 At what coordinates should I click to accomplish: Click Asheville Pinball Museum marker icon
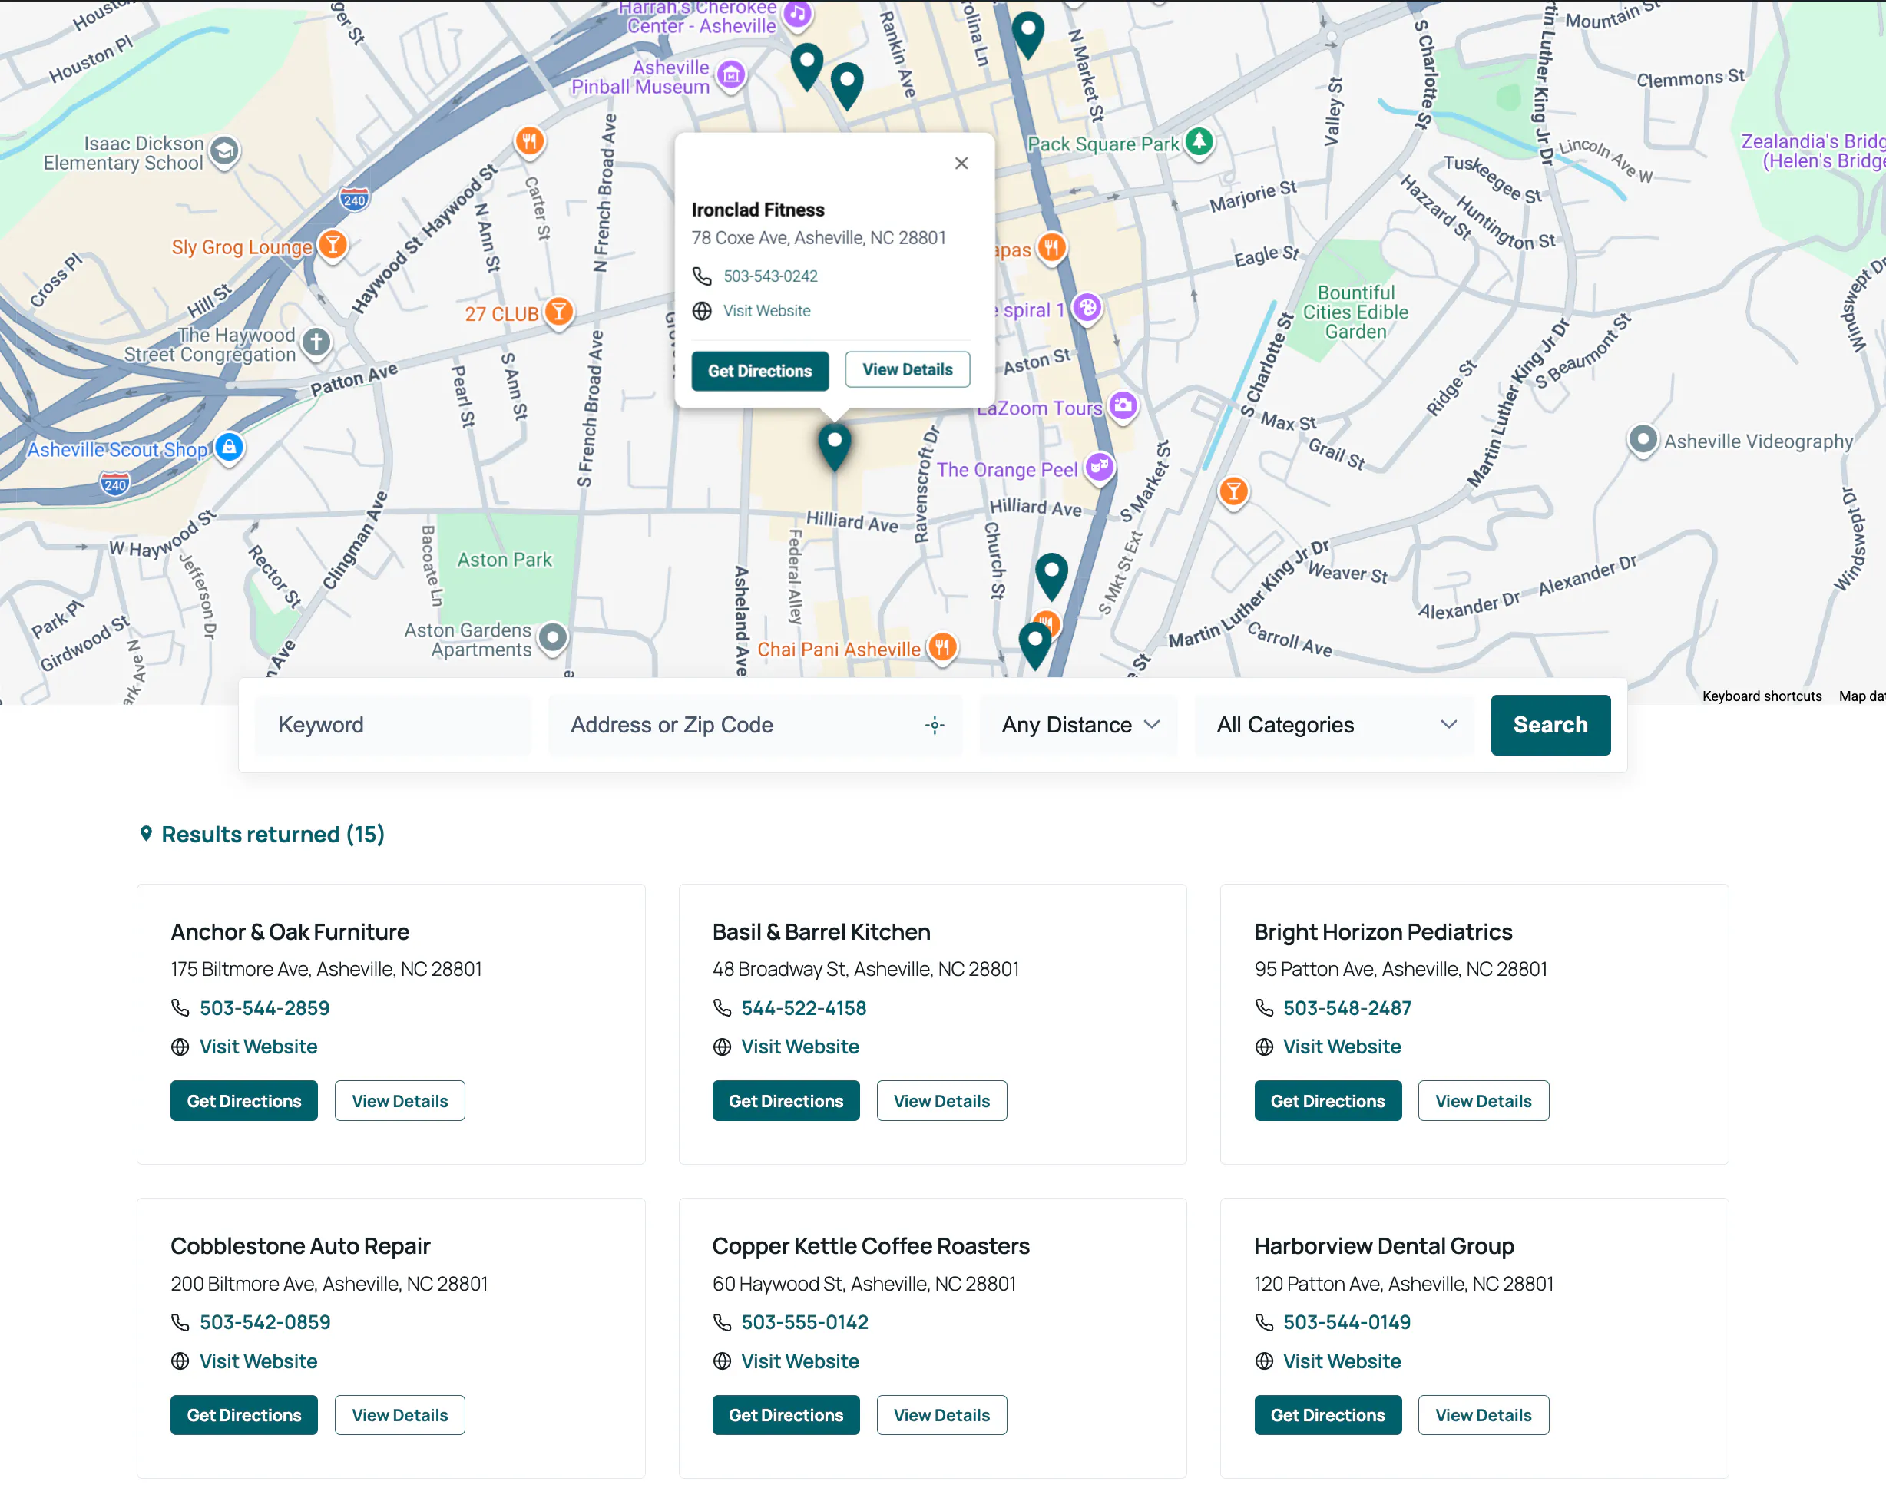[732, 76]
